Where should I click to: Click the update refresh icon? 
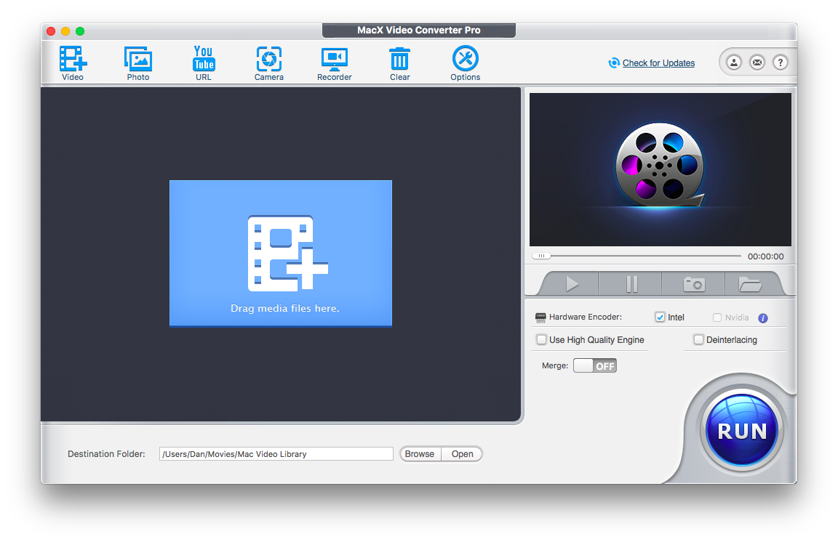pyautogui.click(x=614, y=63)
